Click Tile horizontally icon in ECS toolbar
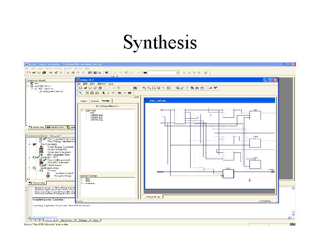 197,88
